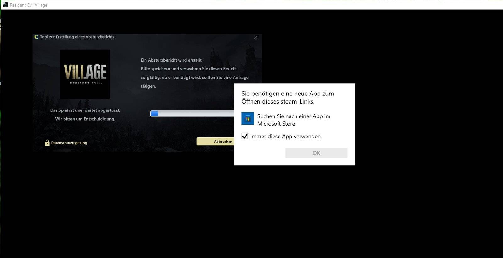
Task: Click the crash report tool title bar icon
Action: pyautogui.click(x=36, y=37)
